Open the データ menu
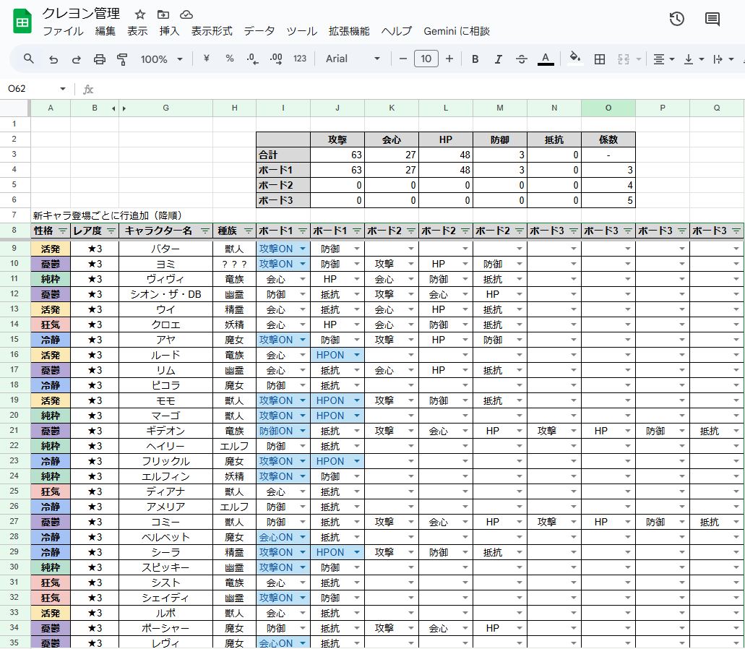The height and width of the screenshot is (649, 745). (259, 31)
